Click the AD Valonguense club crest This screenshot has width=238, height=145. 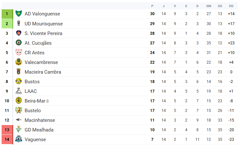pos(18,14)
